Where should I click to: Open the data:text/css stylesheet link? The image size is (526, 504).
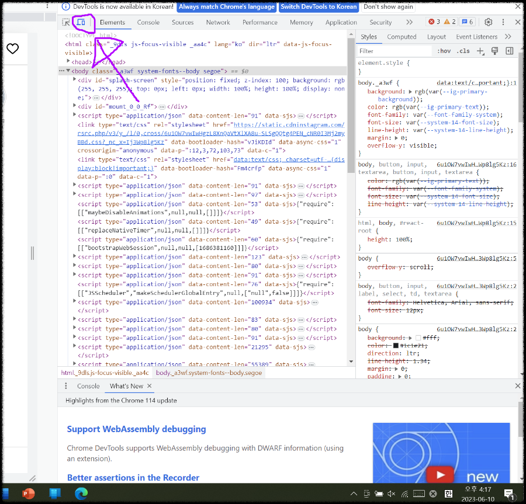212,164
